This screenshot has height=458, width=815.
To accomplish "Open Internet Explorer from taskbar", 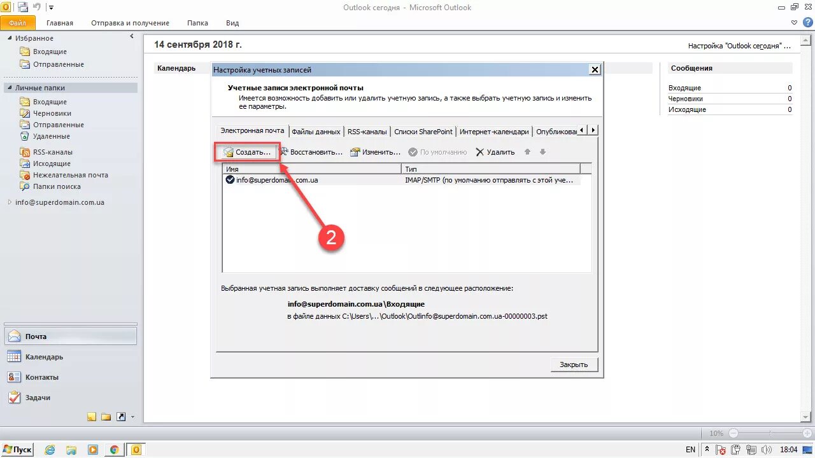I will (50, 450).
